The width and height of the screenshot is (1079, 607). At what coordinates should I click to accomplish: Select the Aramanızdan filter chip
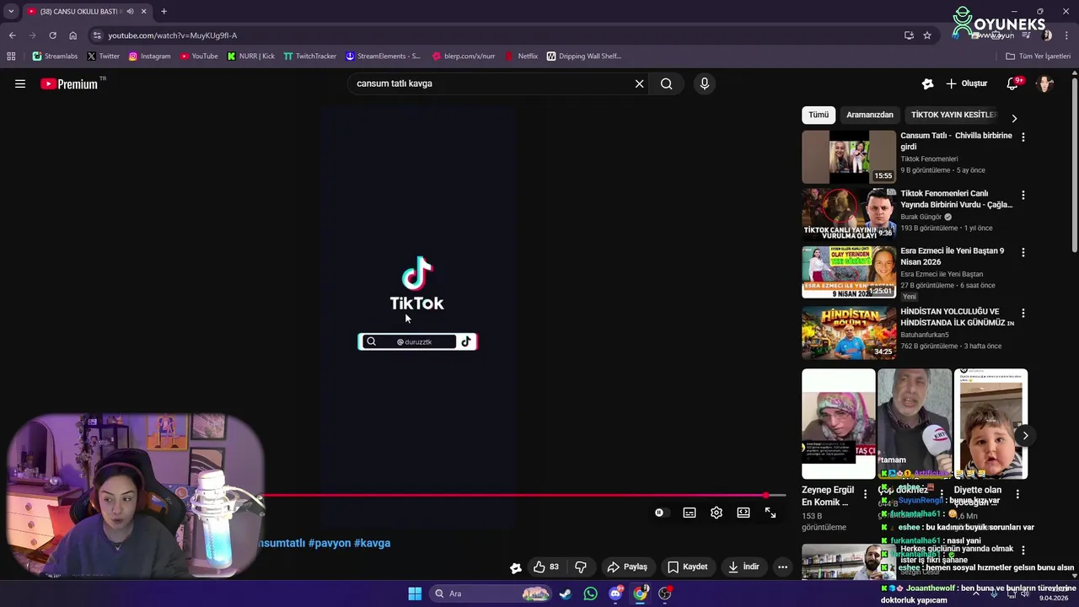pyautogui.click(x=870, y=115)
